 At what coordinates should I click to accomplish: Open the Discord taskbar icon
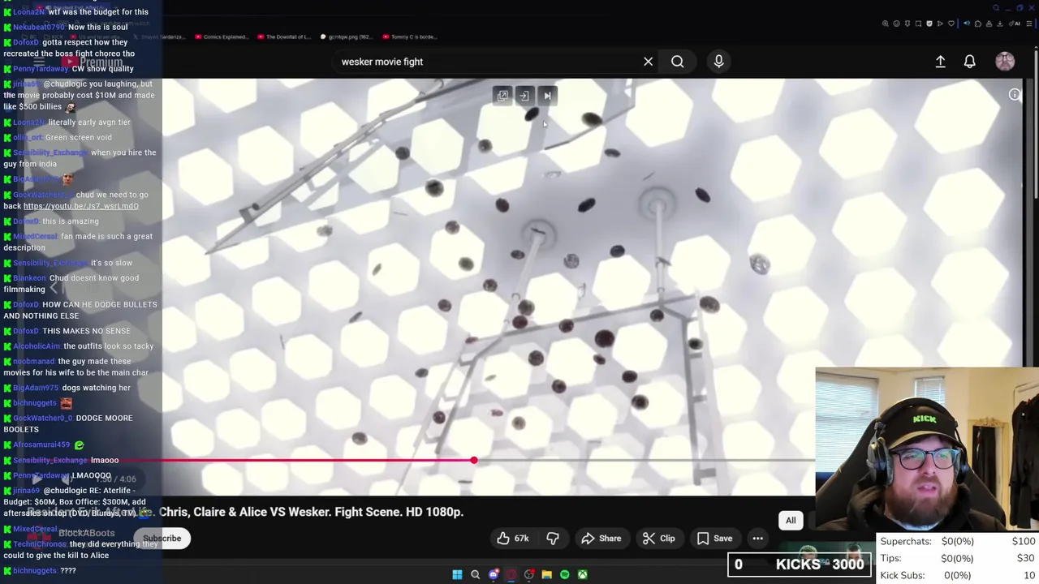tap(493, 574)
